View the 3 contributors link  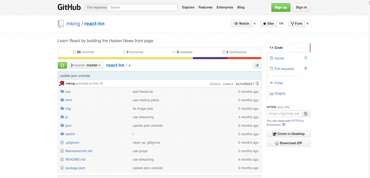[x=234, y=52]
